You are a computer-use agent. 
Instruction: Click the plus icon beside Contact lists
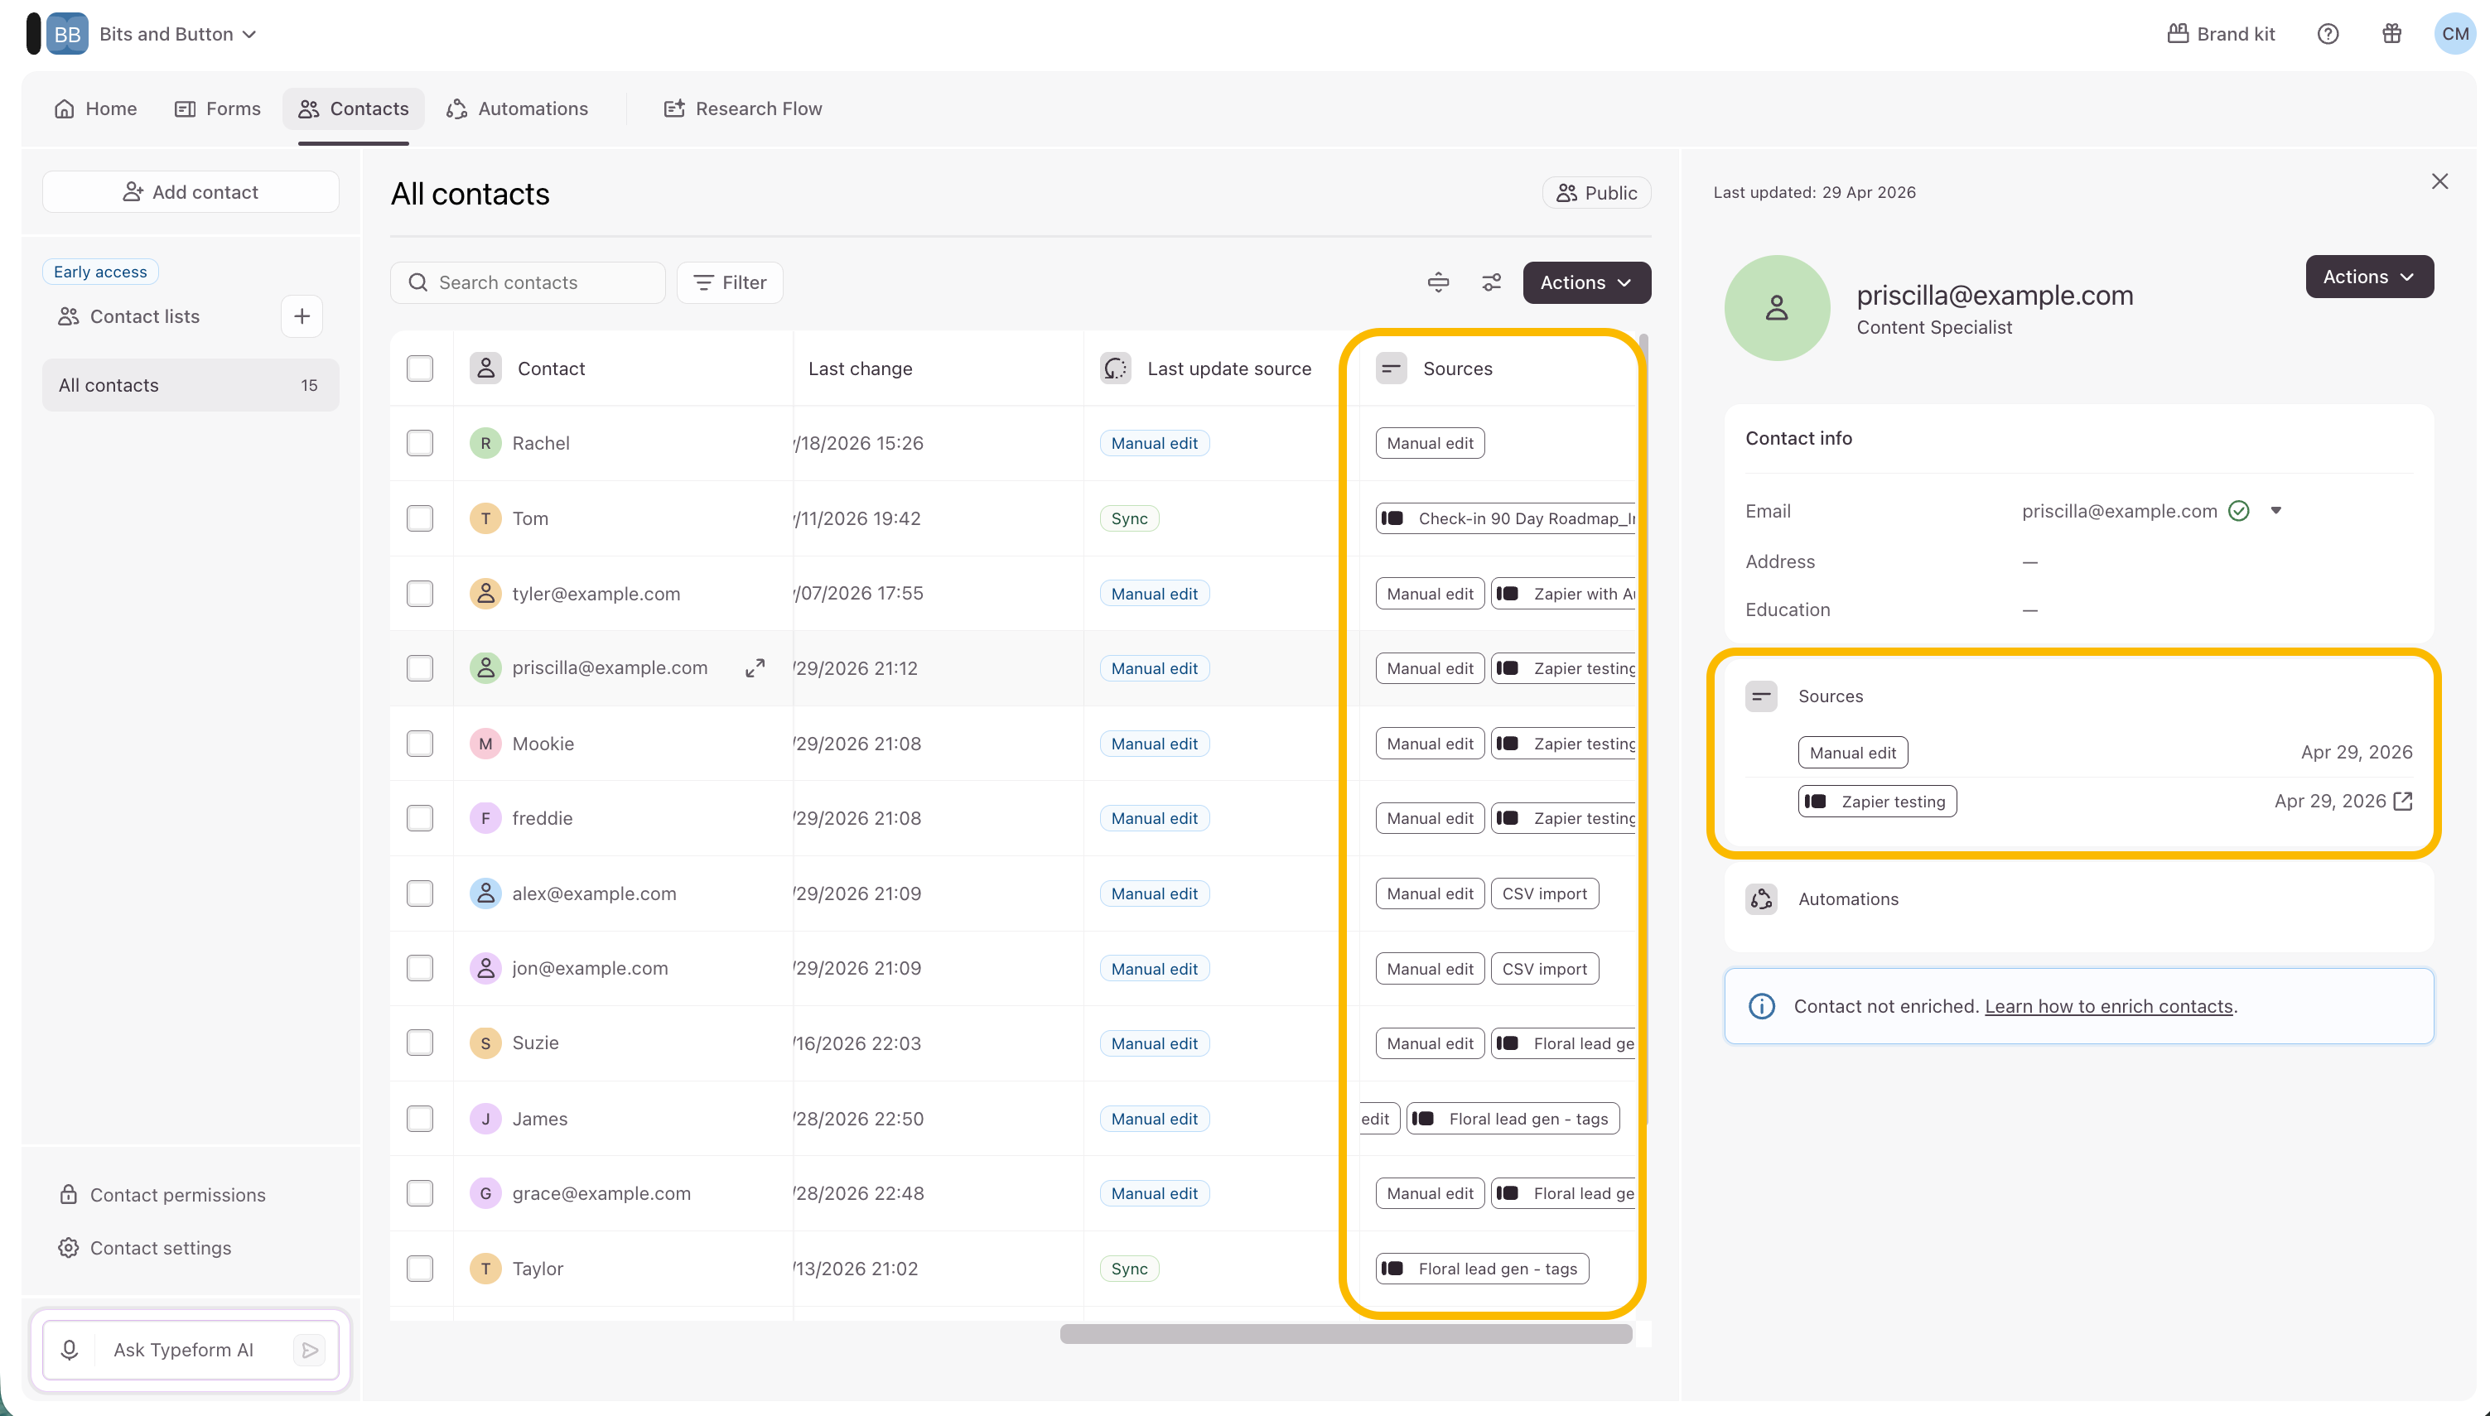[x=302, y=316]
